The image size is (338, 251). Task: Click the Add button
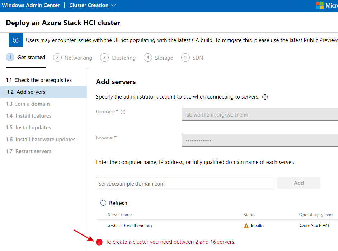point(299,183)
